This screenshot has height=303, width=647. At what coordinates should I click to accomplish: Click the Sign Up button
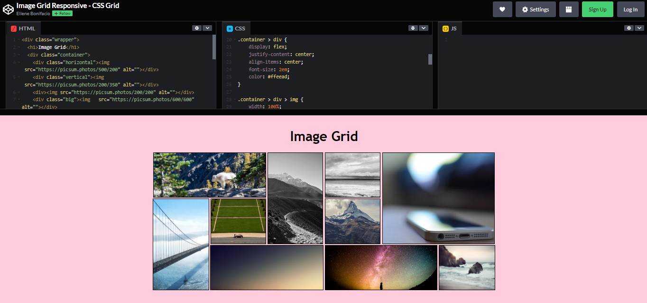point(597,9)
